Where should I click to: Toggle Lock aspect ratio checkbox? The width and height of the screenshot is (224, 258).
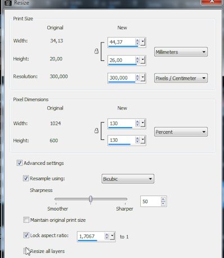click(26, 235)
